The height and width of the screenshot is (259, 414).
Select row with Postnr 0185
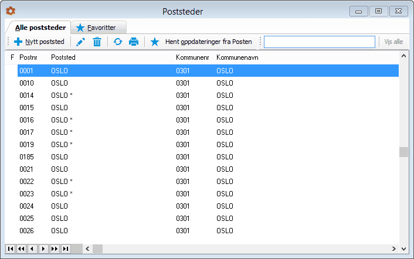[x=208, y=157]
